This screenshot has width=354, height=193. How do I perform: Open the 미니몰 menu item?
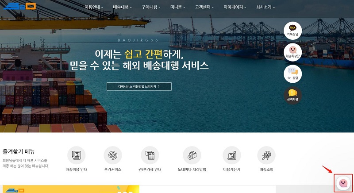coord(178,7)
